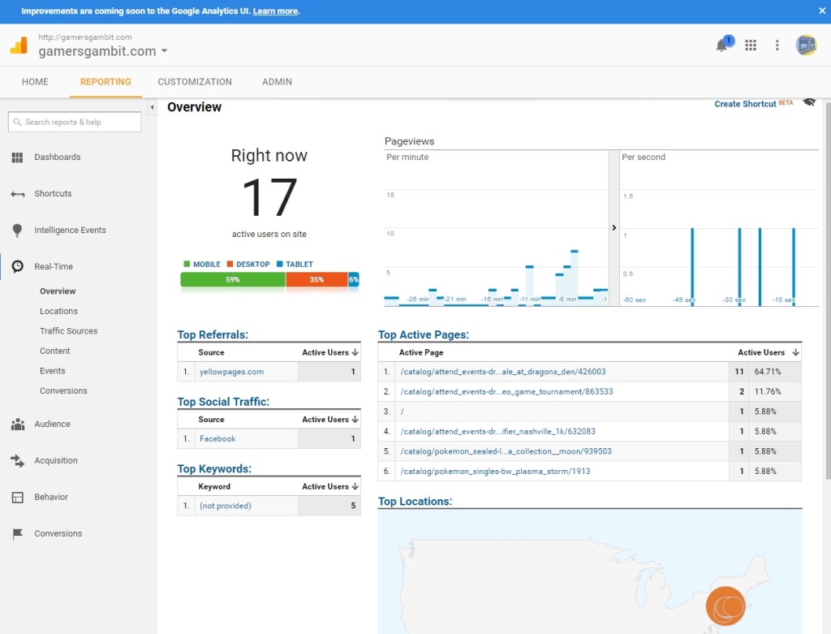Open the Behavior section icon

click(x=17, y=497)
